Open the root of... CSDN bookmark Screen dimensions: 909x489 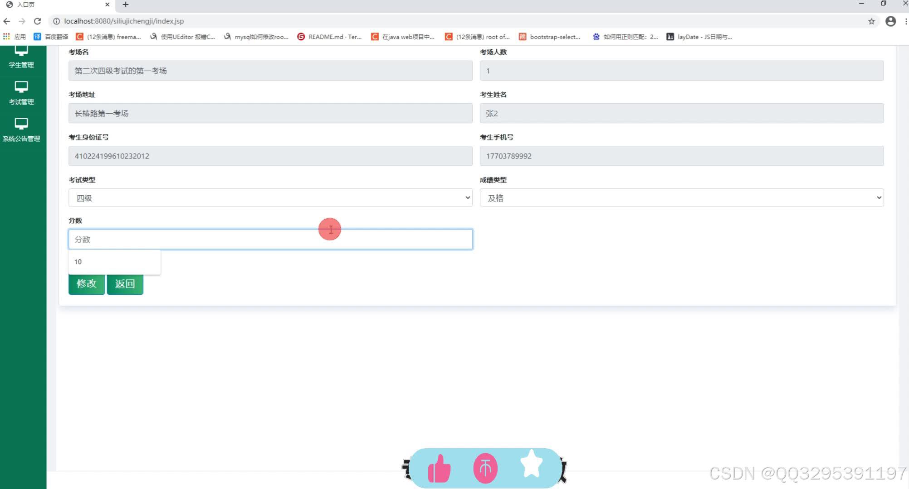477,37
